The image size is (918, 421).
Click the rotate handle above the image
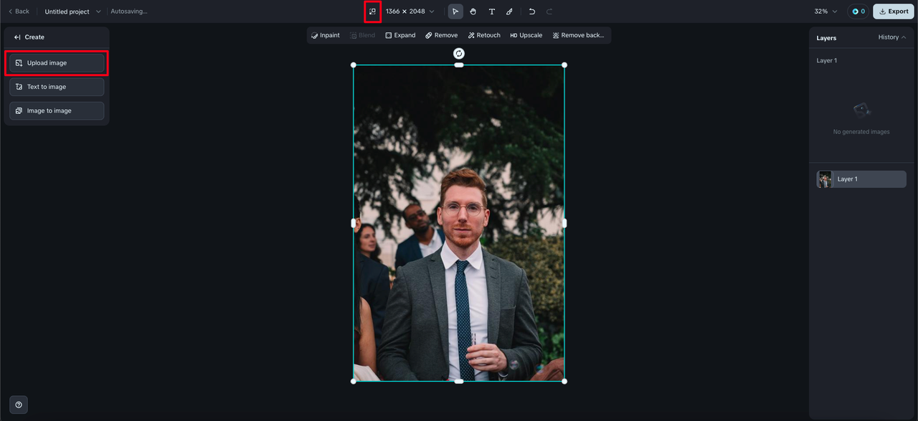click(459, 53)
